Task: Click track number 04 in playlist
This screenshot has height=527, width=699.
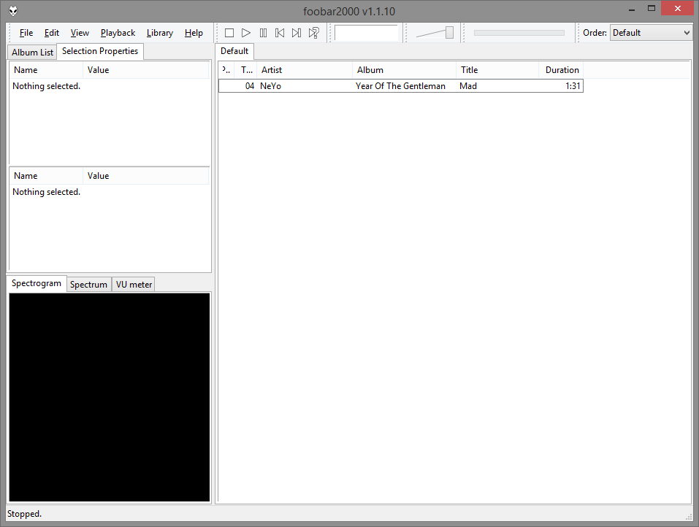Action: coord(250,86)
